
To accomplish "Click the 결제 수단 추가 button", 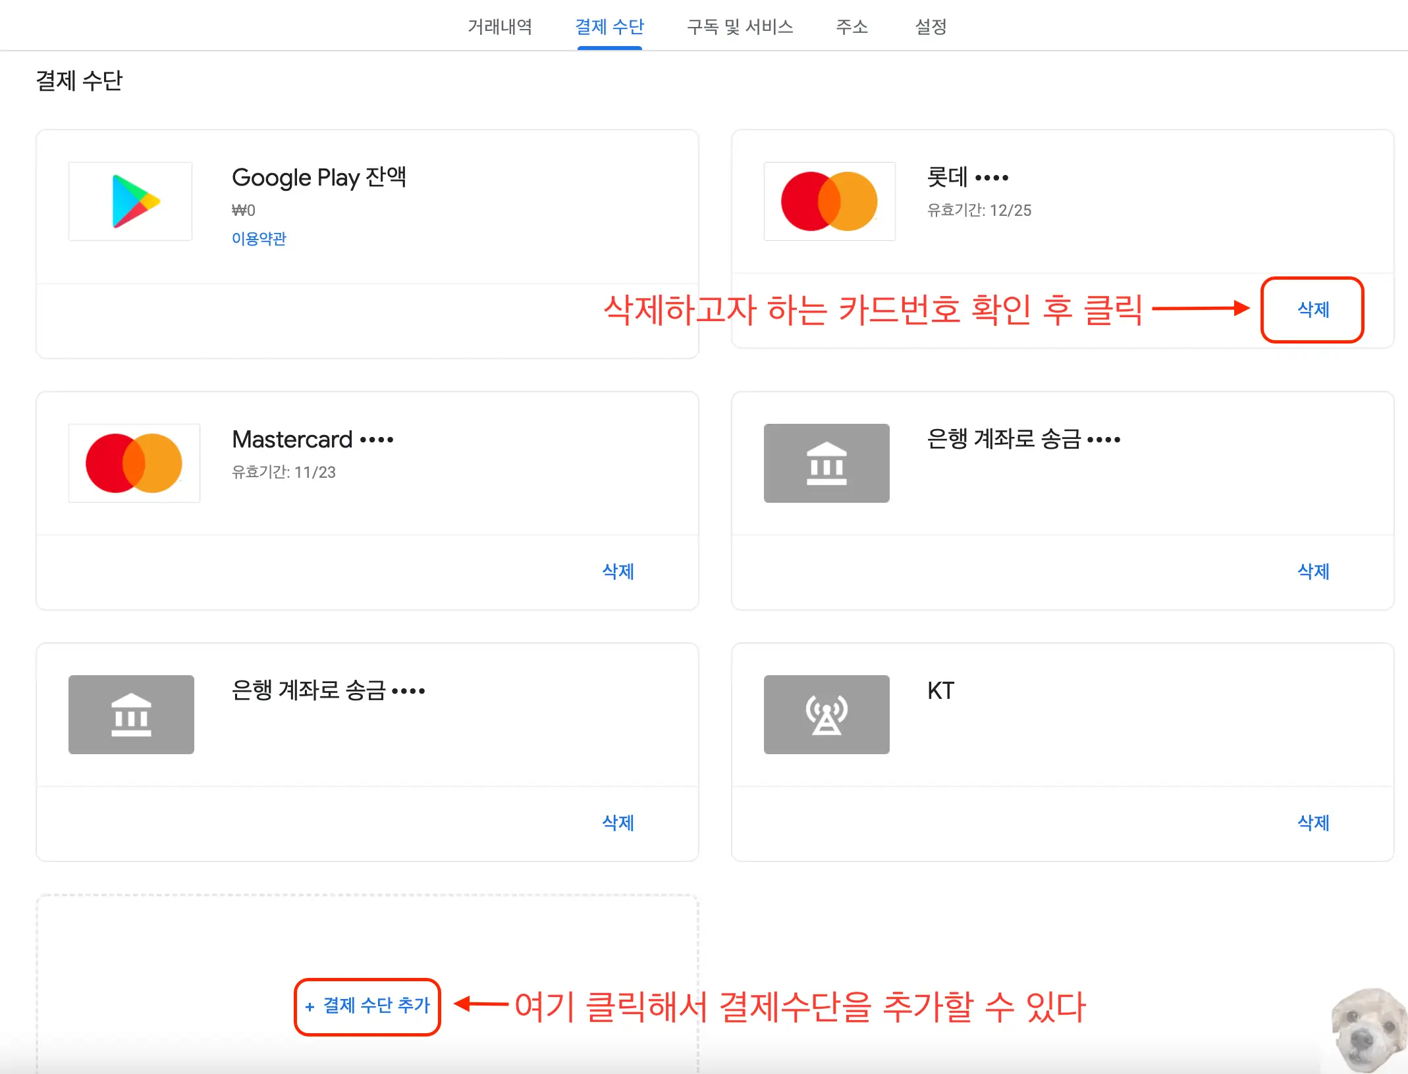I will [x=367, y=1007].
